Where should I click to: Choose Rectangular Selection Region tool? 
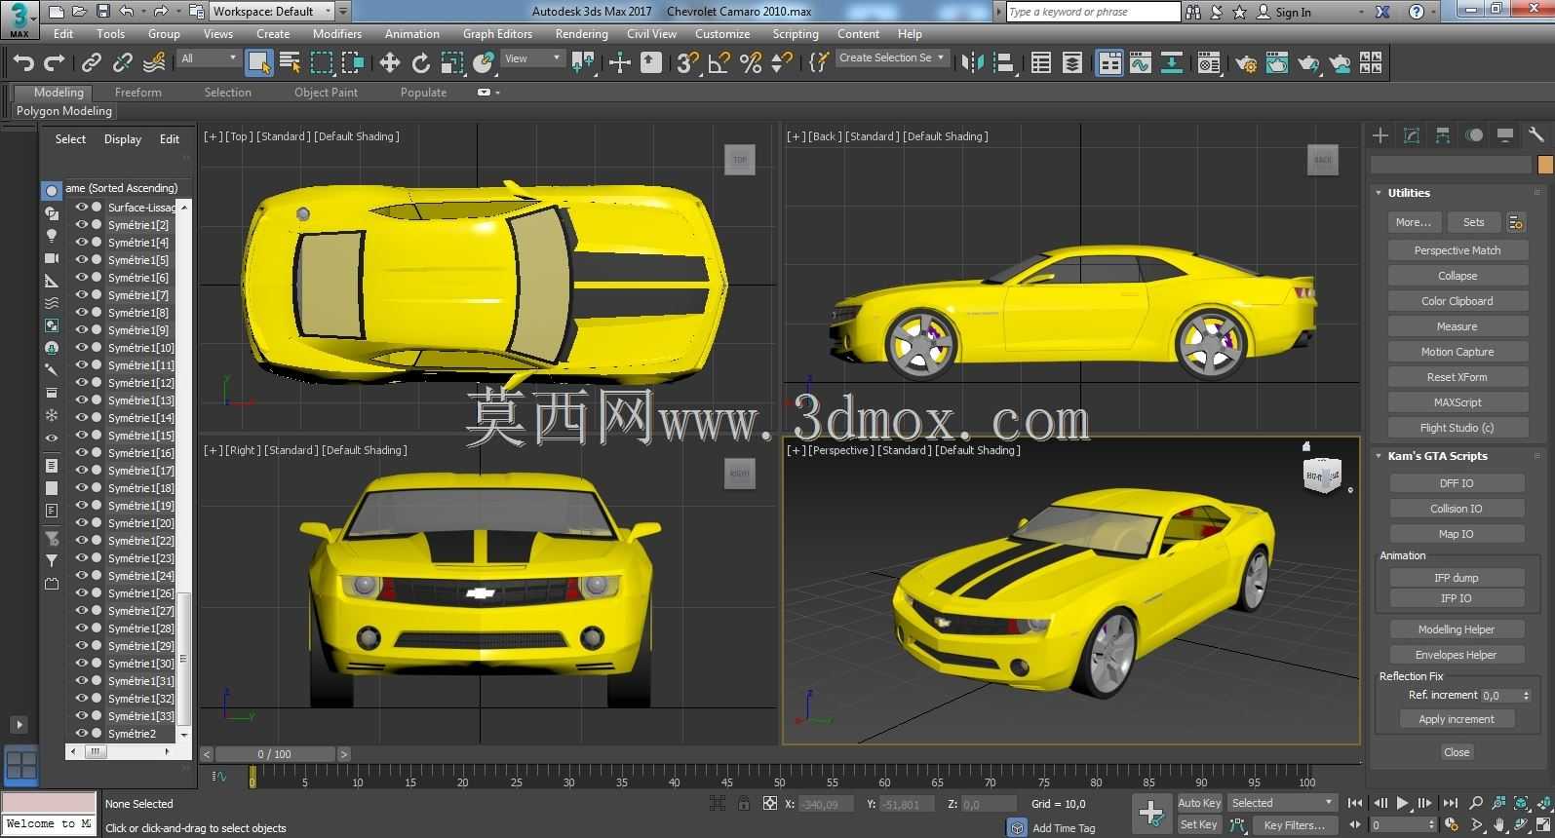322,63
